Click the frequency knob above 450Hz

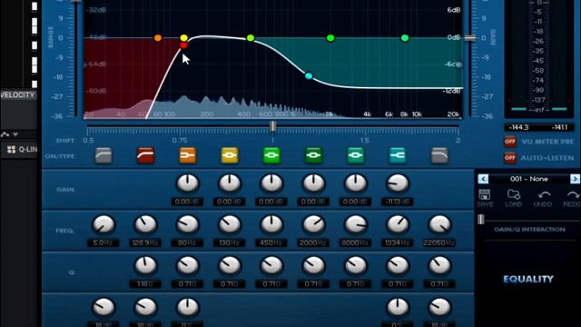tap(271, 224)
